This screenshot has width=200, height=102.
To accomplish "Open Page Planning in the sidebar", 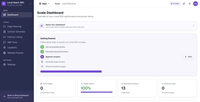I will 17,27.
